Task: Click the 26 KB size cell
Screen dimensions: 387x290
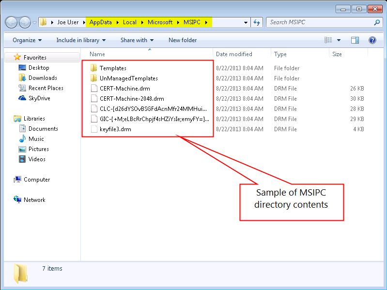Action: click(x=357, y=88)
